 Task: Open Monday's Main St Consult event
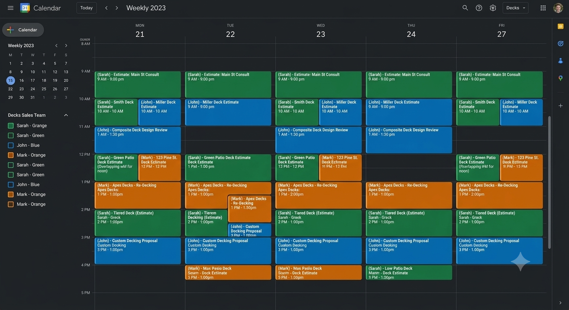(x=138, y=84)
